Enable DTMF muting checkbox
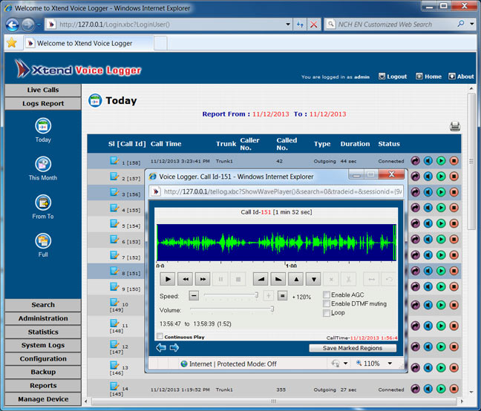481x411 pixels. [327, 303]
